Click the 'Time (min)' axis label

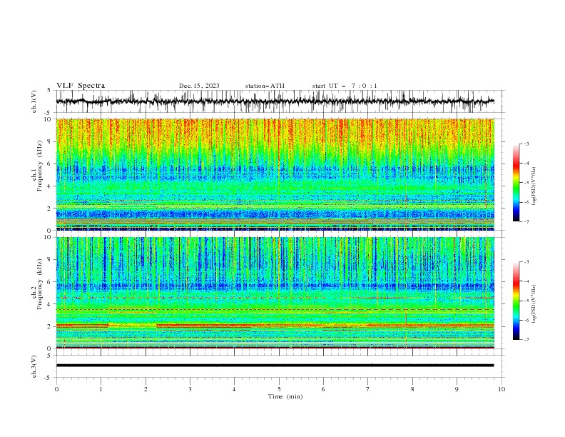click(x=285, y=396)
